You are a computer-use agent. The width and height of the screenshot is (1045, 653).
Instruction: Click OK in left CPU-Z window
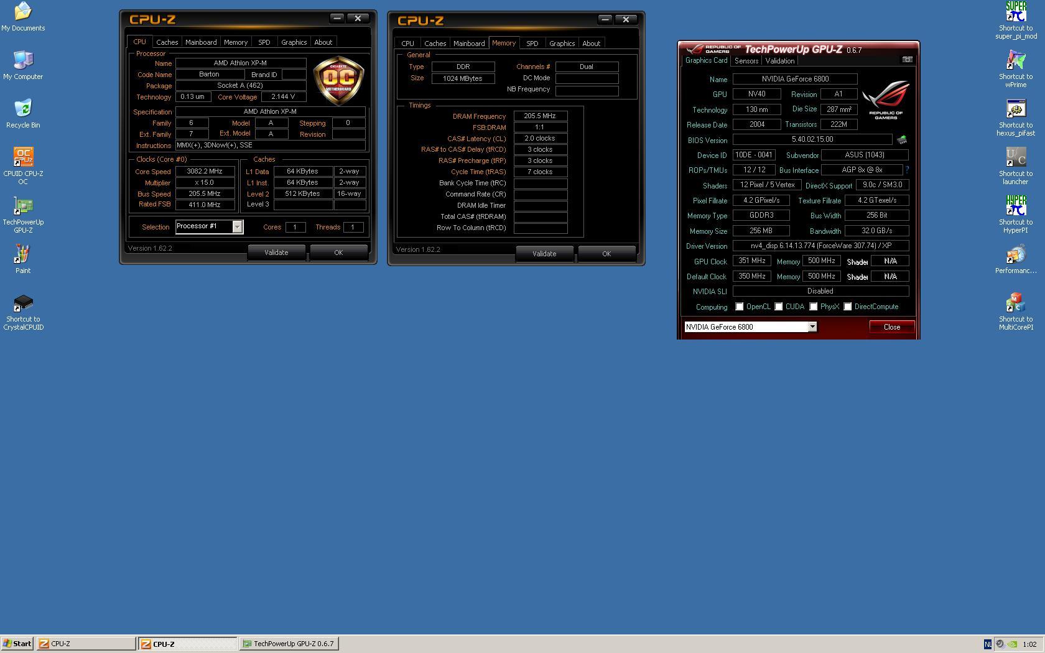coord(338,252)
